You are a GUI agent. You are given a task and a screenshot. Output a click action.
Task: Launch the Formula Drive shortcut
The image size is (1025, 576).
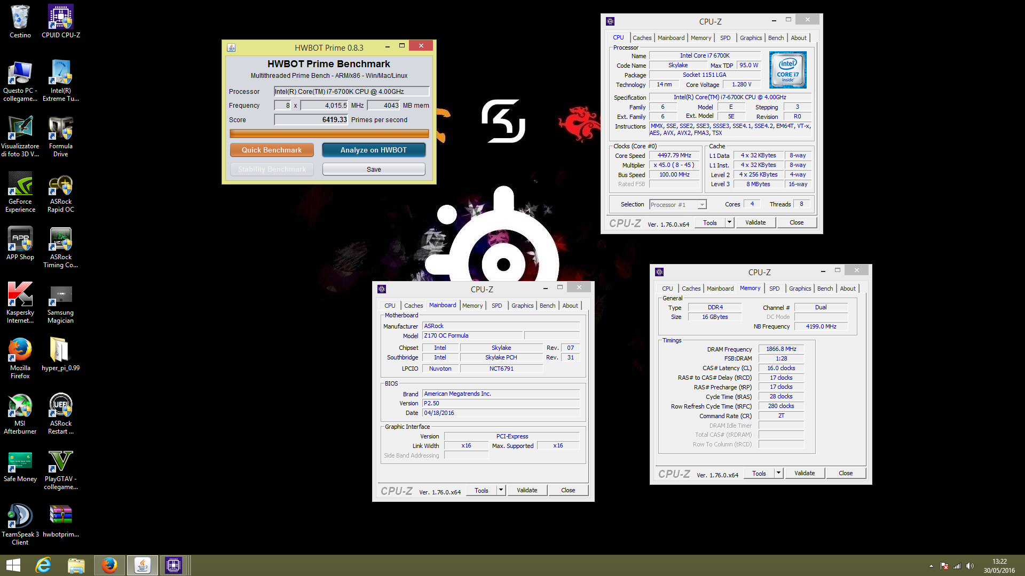(x=60, y=137)
